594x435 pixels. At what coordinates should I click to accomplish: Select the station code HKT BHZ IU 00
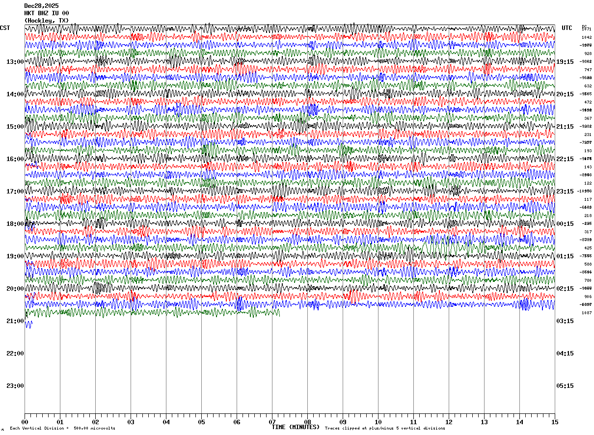[x=47, y=13]
